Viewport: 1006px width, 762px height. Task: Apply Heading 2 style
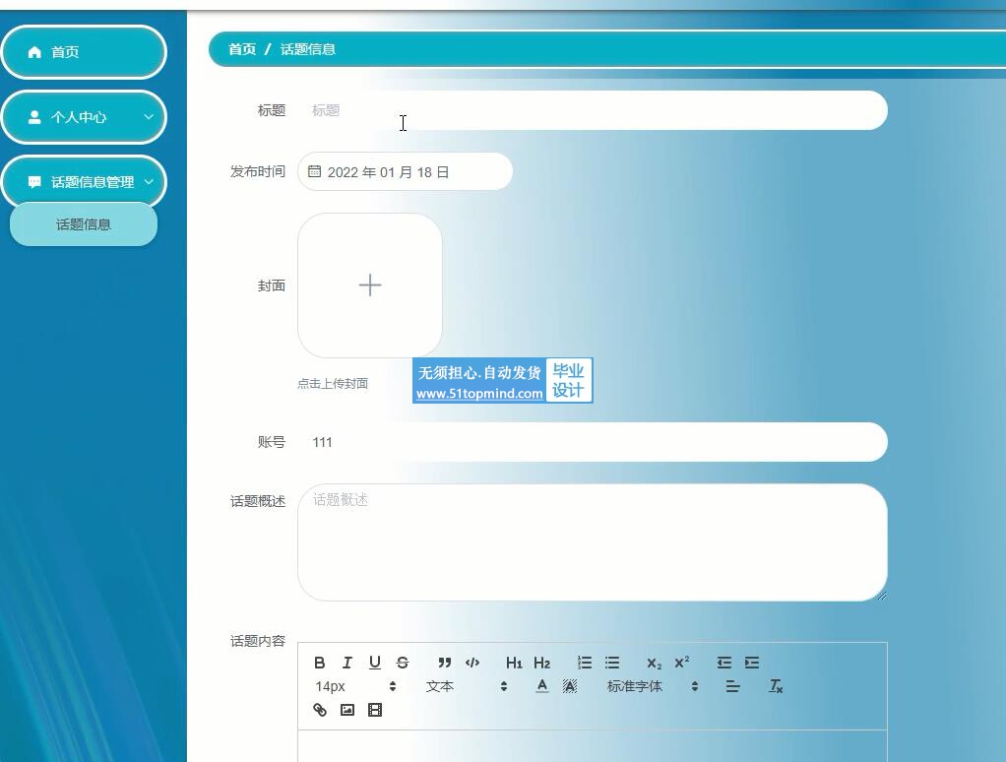pyautogui.click(x=542, y=663)
